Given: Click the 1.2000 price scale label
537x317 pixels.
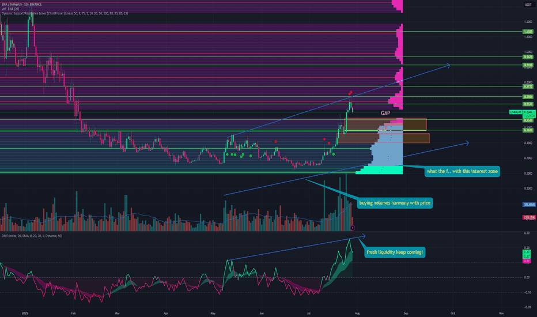Looking at the screenshot, I should click(528, 21).
